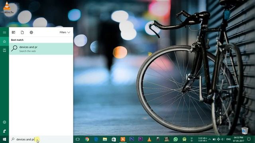Launch Premiere Pro from the taskbar
This screenshot has height=143, width=255.
pyautogui.click(x=141, y=139)
